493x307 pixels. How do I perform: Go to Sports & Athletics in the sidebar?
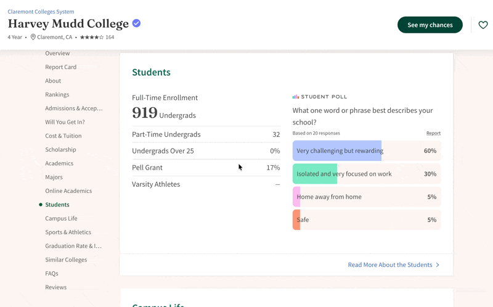tap(68, 232)
